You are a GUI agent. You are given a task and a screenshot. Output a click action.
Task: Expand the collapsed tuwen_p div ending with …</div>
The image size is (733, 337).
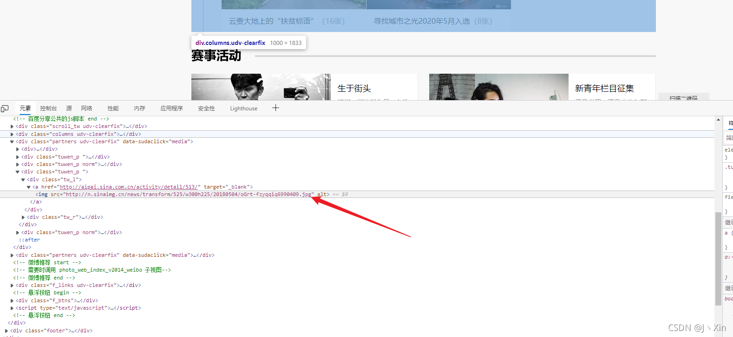(x=18, y=157)
